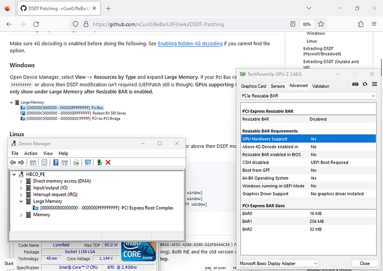
Task: Click Back arrow in Device Manager toolbar
Action: click(x=13, y=162)
